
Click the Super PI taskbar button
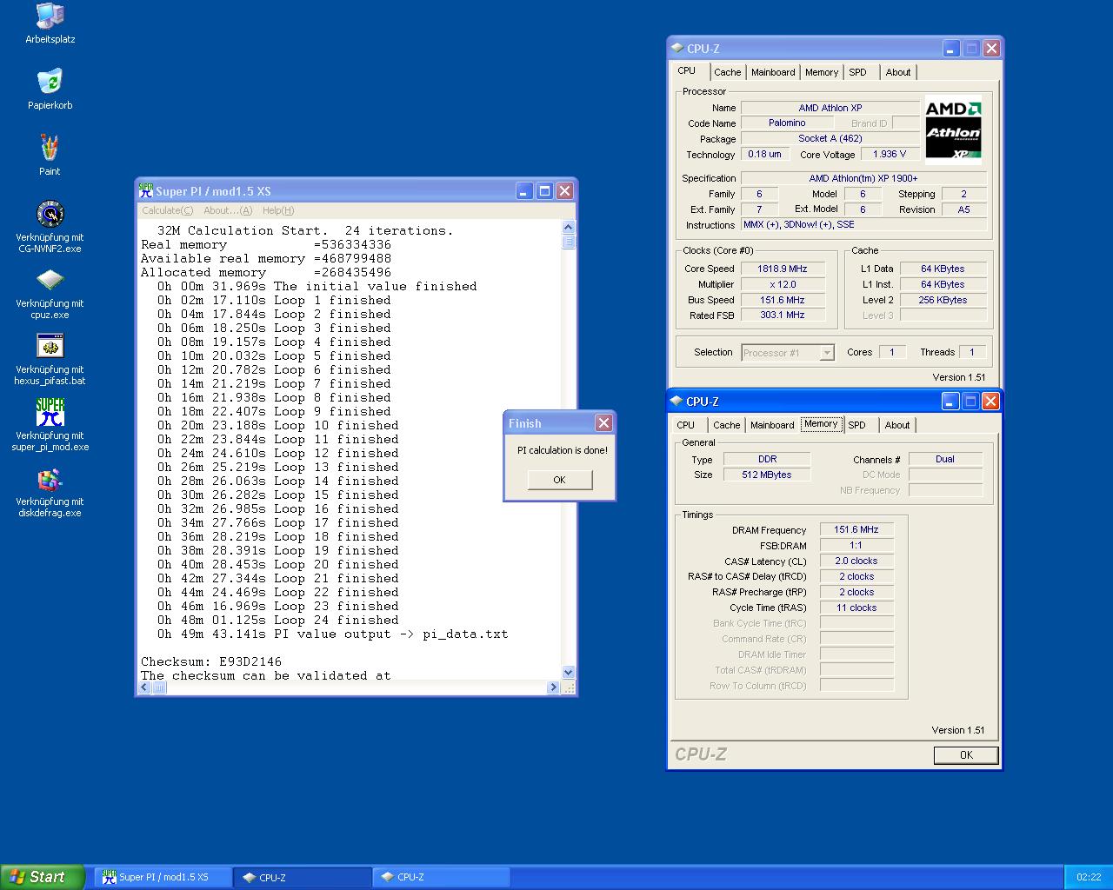point(163,878)
